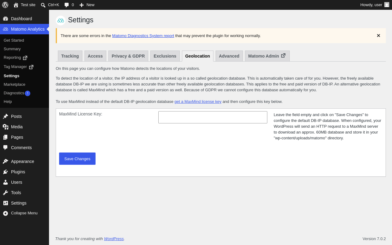Click external-link icon on Matomo Admin tab
392x245 pixels.
tap(283, 55)
